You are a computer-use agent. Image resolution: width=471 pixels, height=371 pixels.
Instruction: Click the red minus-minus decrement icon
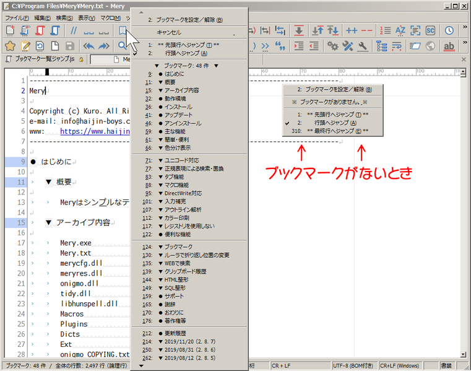[366, 30]
